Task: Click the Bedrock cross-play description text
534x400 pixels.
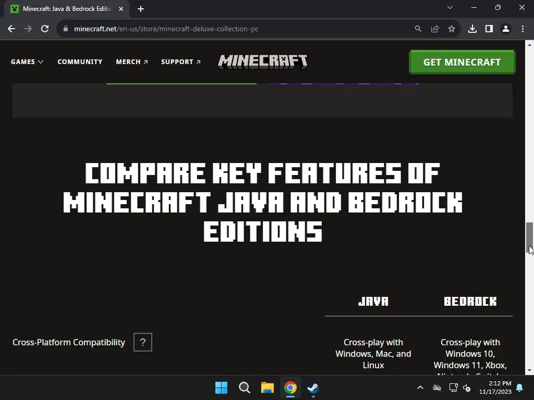Action: (470, 356)
